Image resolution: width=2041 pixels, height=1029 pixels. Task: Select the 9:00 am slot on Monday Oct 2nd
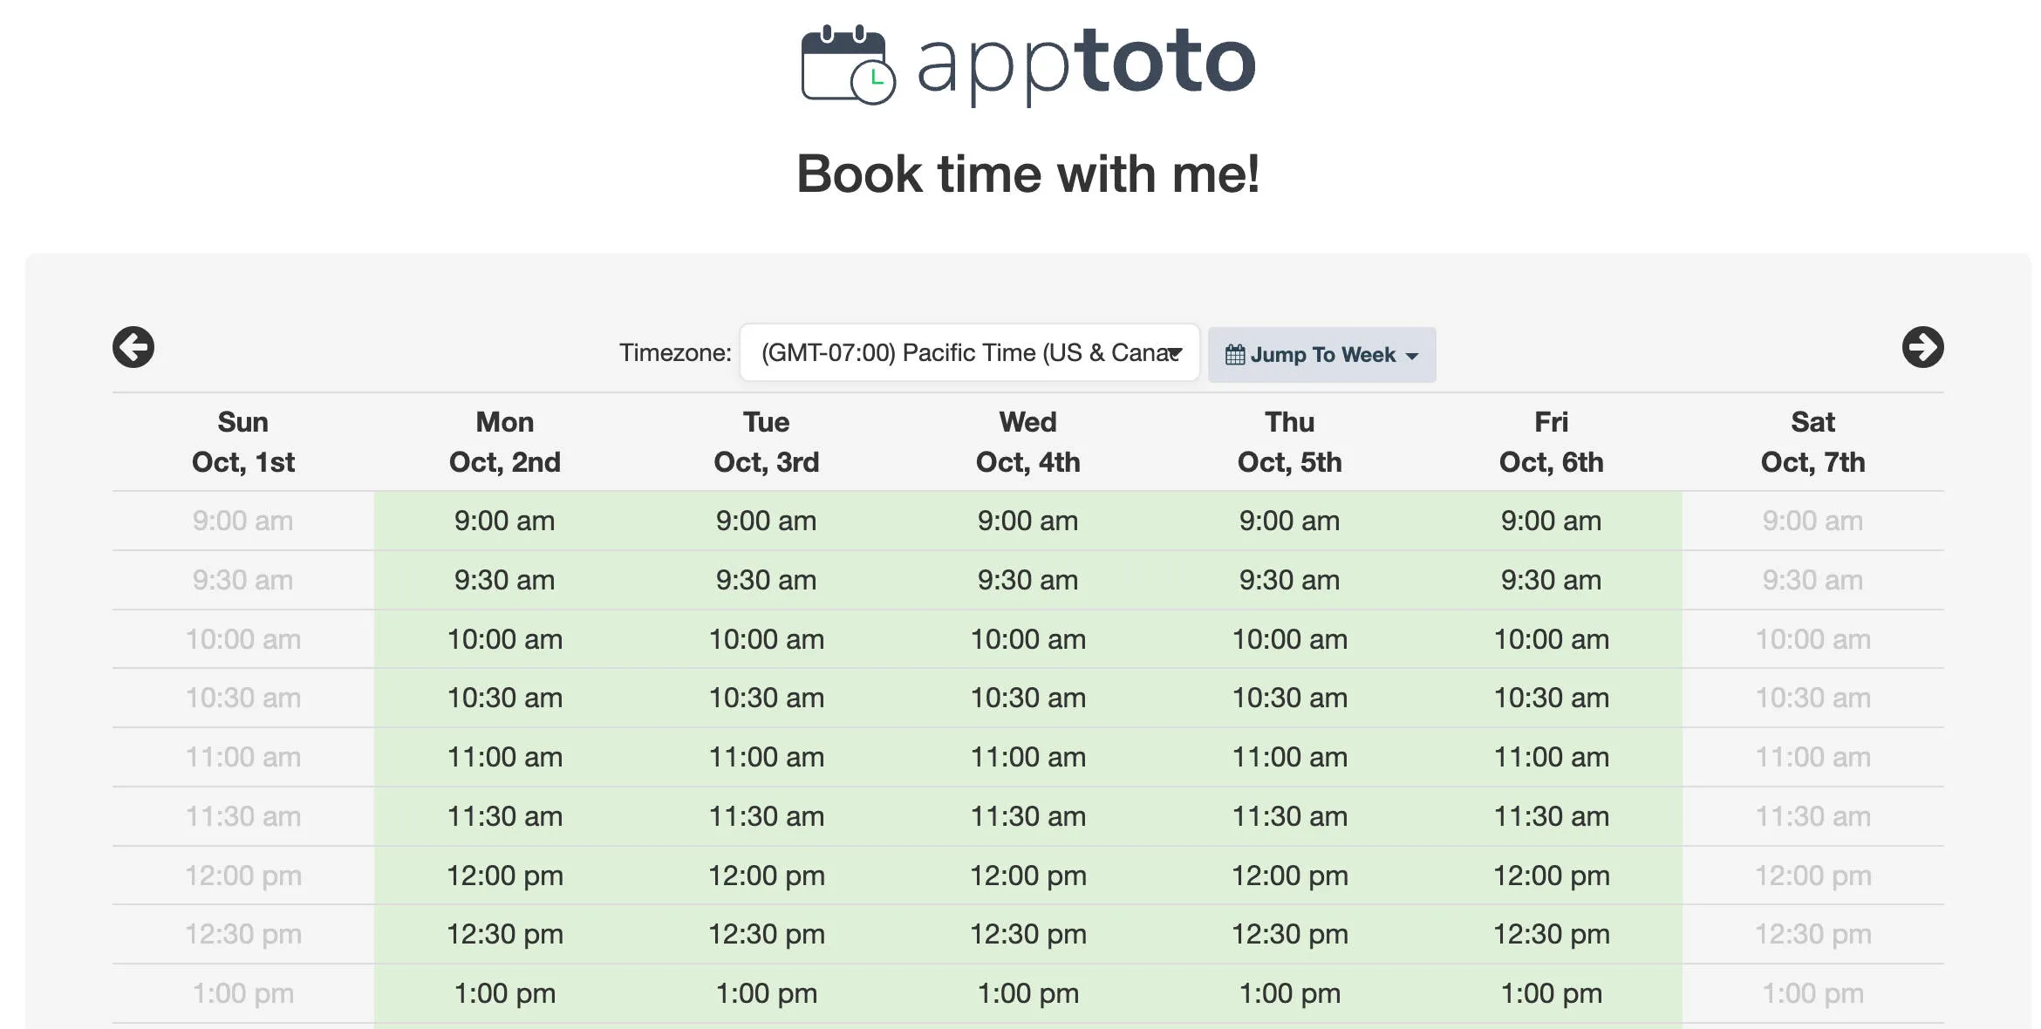(504, 521)
